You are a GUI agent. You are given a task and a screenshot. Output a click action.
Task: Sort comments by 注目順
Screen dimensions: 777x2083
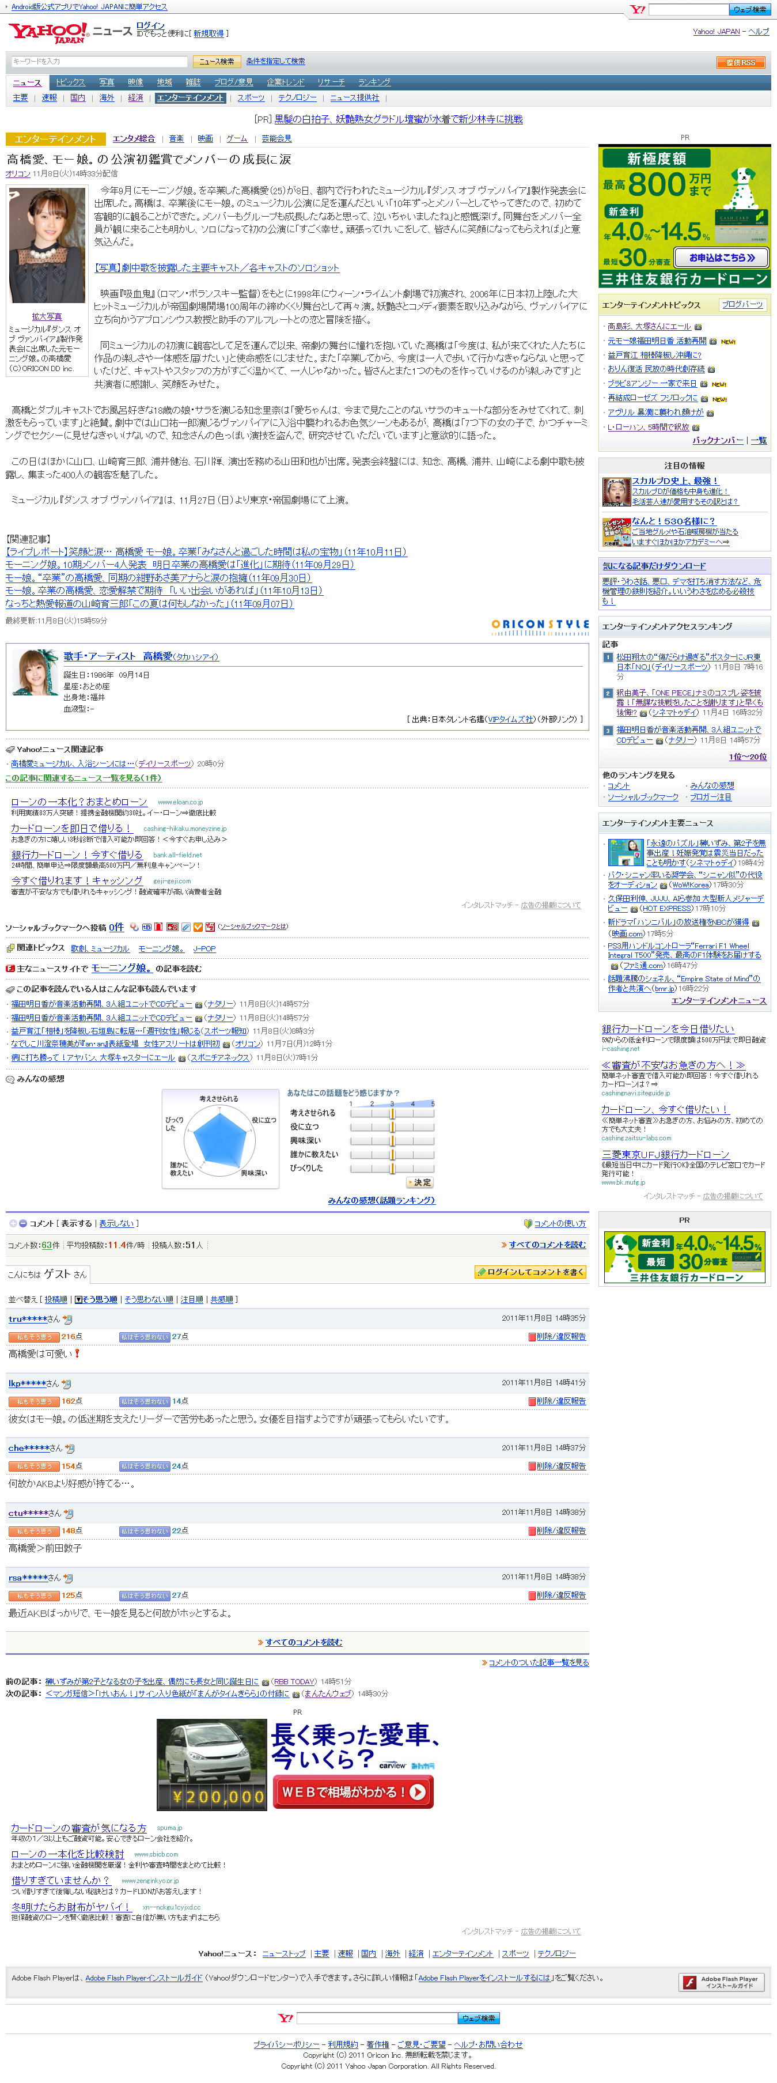point(192,1299)
